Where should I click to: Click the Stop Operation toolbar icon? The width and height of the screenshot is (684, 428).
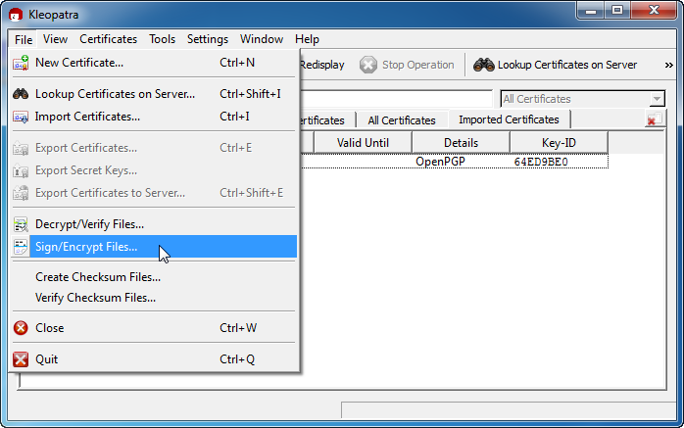(368, 65)
